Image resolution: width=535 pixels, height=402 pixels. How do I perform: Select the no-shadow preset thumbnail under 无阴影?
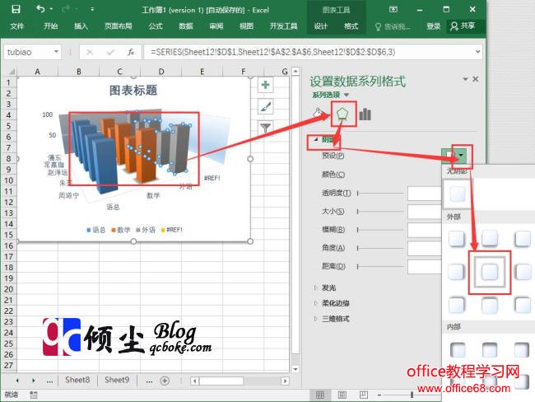pos(457,194)
